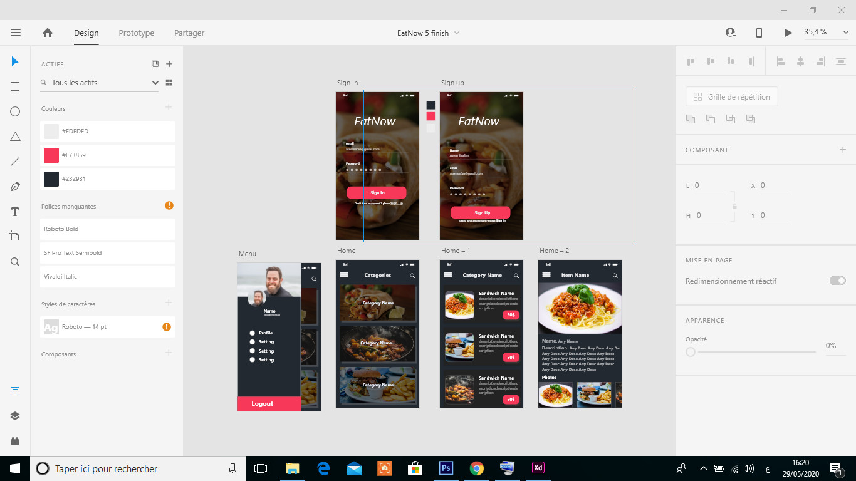Select the SF Pro Text Semibold font
The width and height of the screenshot is (856, 481).
(x=108, y=253)
